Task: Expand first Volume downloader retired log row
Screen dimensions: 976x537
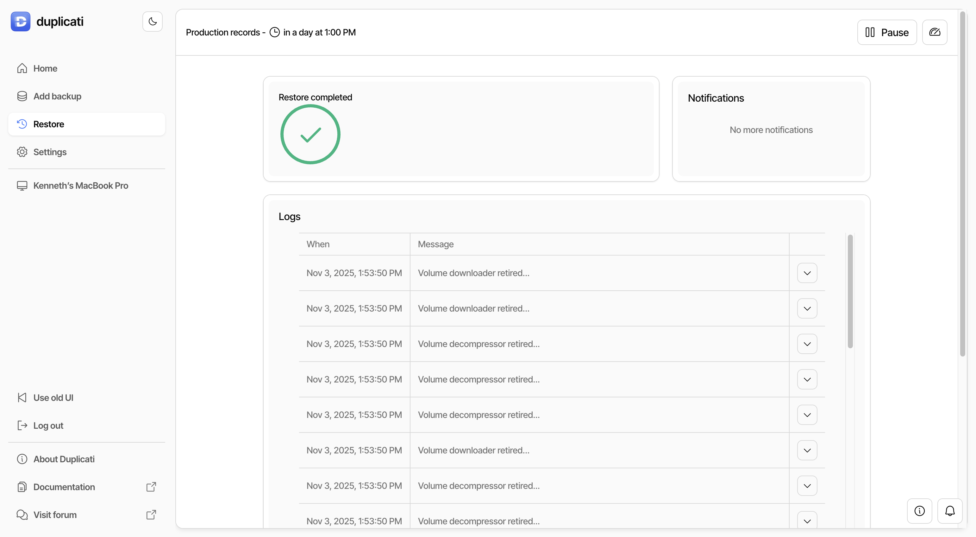Action: [x=807, y=273]
